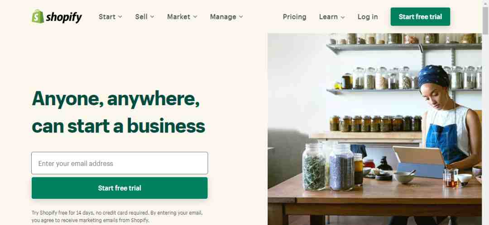Click the wide Start free trial button below email

[x=120, y=188]
